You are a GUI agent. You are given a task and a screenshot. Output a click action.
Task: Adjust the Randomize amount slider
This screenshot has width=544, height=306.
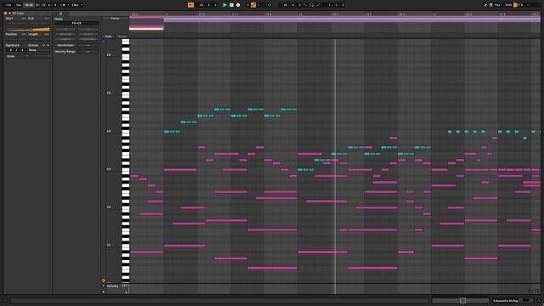click(x=88, y=45)
